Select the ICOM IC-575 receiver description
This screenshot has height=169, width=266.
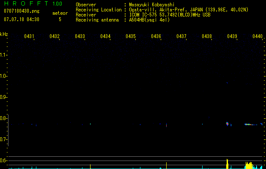(170, 15)
